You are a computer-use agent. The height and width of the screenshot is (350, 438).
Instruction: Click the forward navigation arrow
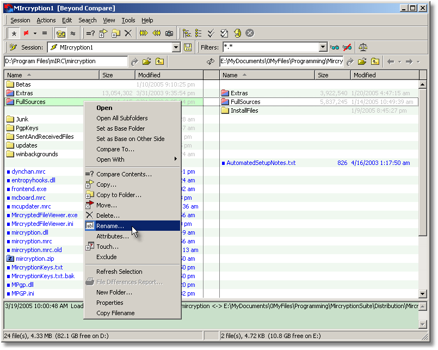pyautogui.click(x=409, y=62)
